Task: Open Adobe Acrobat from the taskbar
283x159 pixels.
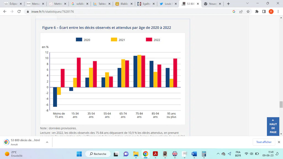Action: (x=155, y=154)
